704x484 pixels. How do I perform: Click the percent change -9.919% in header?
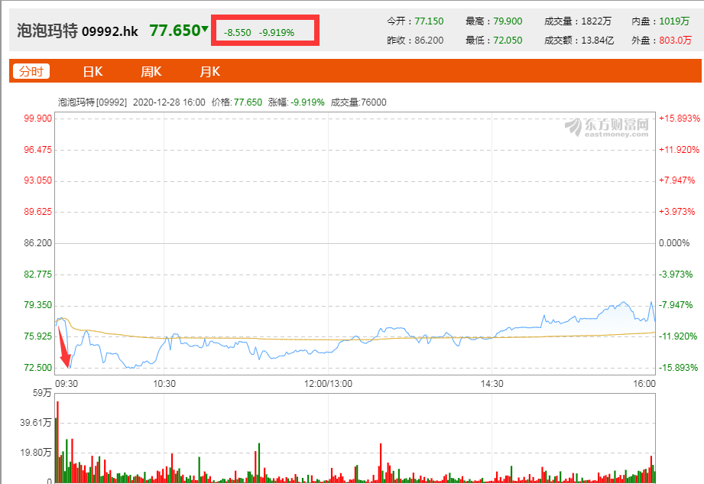coord(277,32)
